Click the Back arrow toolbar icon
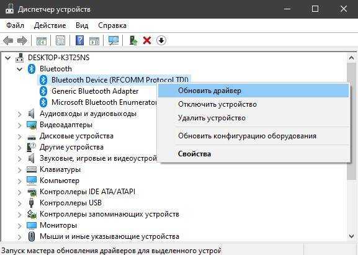Viewport: 358px width, 255px height. click(8, 40)
